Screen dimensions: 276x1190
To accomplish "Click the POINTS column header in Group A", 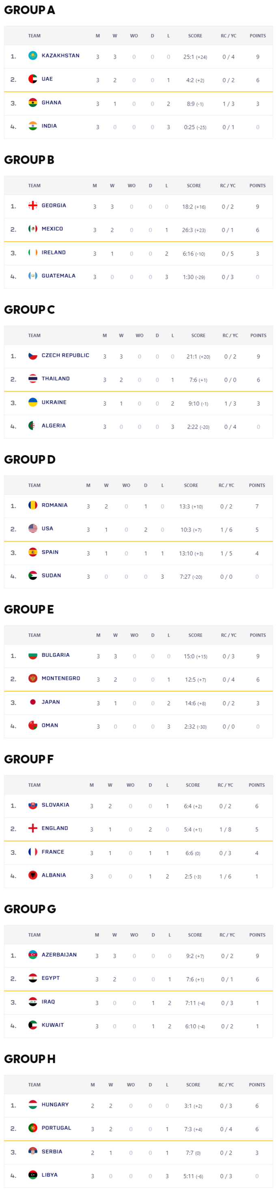I will 258,36.
